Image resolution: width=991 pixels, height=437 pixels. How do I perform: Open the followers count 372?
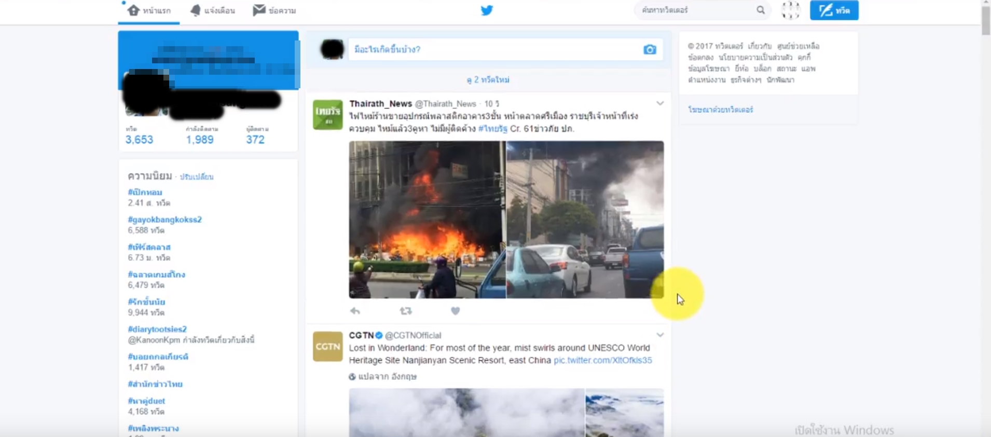255,140
